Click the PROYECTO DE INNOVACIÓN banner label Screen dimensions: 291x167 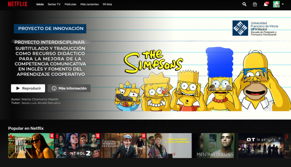tap(50, 29)
